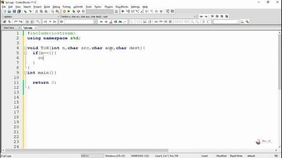Open the Debug menu
Viewport: 282px width, 158px height.
(x=56, y=7)
